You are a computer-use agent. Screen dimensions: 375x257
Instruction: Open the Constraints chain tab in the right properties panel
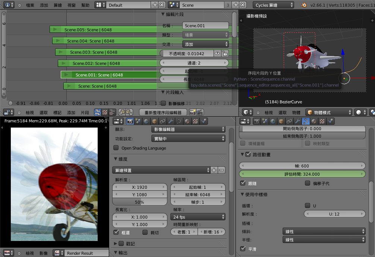[289, 121]
